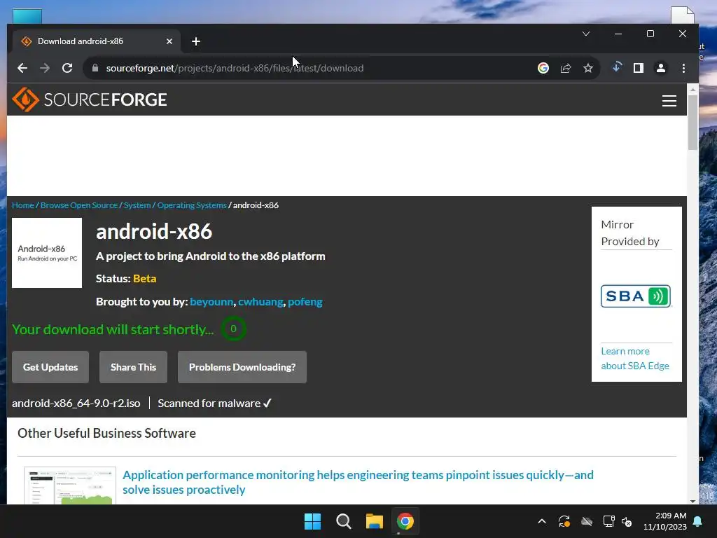The width and height of the screenshot is (717, 538).
Task: Open the cwhuang author profile
Action: 260,302
